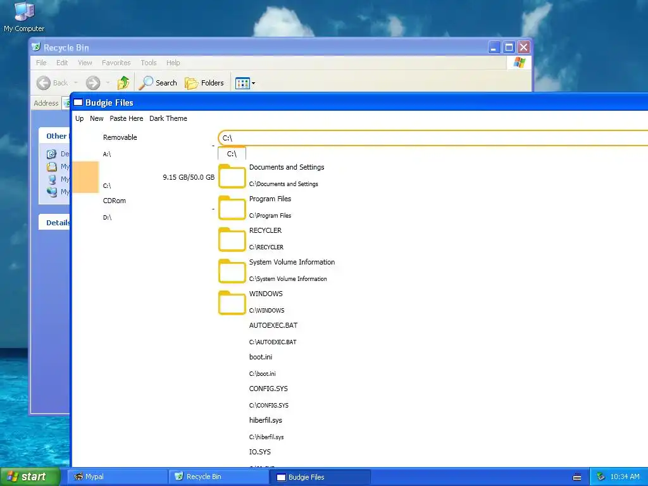Click the Recycle Bin title bar icon
Image resolution: width=648 pixels, height=486 pixels.
coord(36,47)
